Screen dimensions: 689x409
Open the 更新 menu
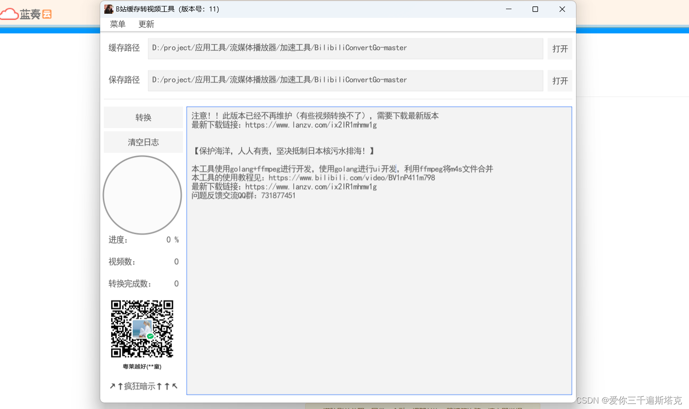pos(146,24)
